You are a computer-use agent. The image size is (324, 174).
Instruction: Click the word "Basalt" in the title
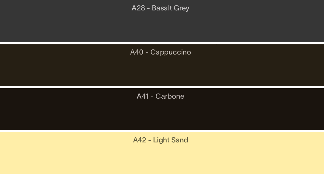[x=162, y=8]
